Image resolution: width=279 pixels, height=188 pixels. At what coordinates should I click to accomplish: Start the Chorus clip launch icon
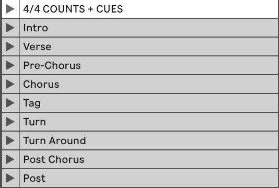(x=10, y=84)
